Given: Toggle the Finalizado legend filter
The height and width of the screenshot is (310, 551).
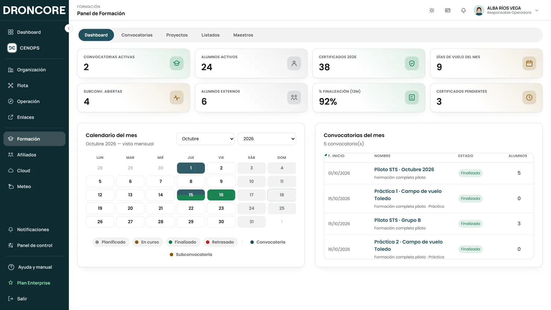Looking at the screenshot, I should tap(183, 242).
